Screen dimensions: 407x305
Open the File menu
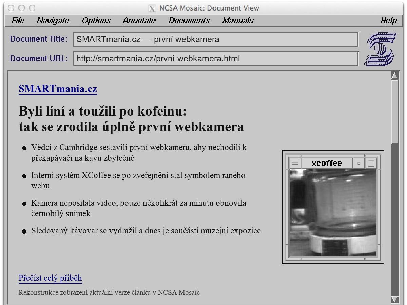(18, 21)
